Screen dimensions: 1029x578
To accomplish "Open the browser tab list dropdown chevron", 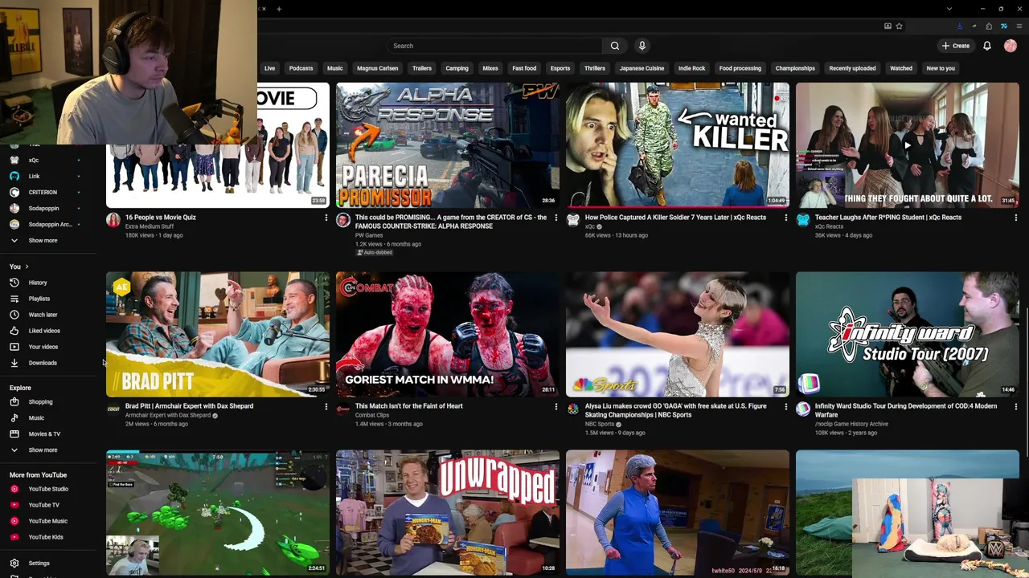I will point(949,9).
